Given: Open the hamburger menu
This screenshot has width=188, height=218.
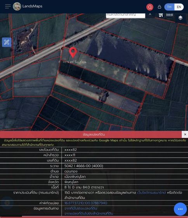Looking at the screenshot, I should [8, 6].
